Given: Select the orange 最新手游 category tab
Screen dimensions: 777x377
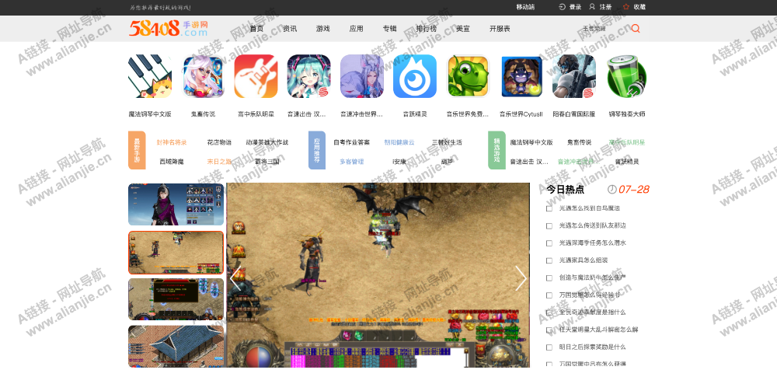Looking at the screenshot, I should click(x=137, y=150).
